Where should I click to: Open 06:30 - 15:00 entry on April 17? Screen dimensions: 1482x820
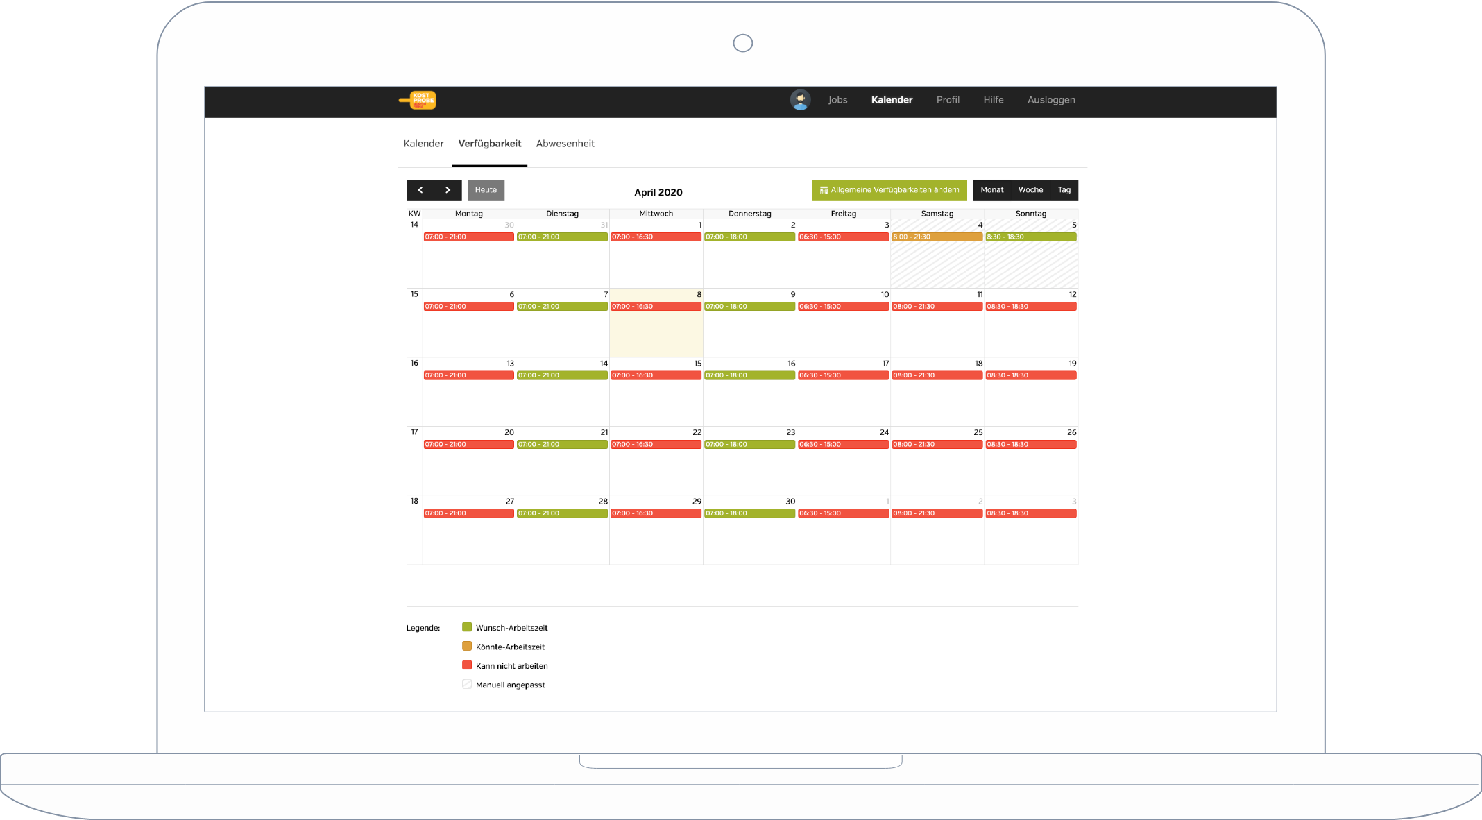point(843,375)
